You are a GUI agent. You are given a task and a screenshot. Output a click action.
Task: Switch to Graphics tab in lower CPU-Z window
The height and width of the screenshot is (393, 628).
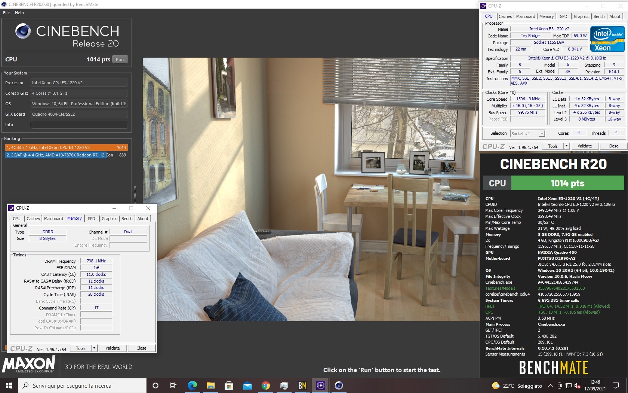[x=109, y=219]
